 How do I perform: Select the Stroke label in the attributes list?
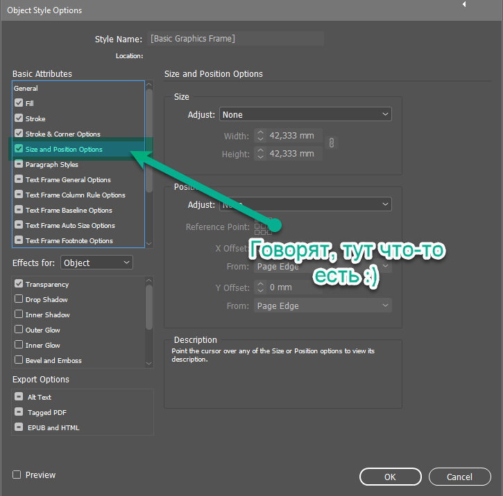(x=35, y=118)
